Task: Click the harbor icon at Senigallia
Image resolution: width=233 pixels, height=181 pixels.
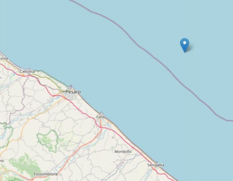Action: [x=156, y=162]
